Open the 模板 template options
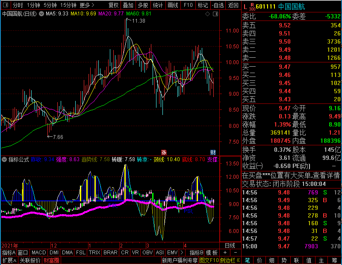 pyautogui.click(x=212, y=252)
